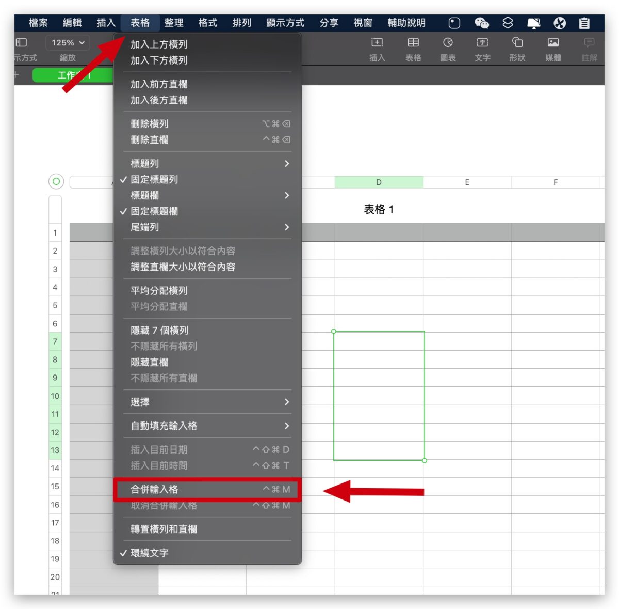Open the 顯示方式 menu in the menu bar
Viewport: 619px width, 609px height.
click(285, 23)
